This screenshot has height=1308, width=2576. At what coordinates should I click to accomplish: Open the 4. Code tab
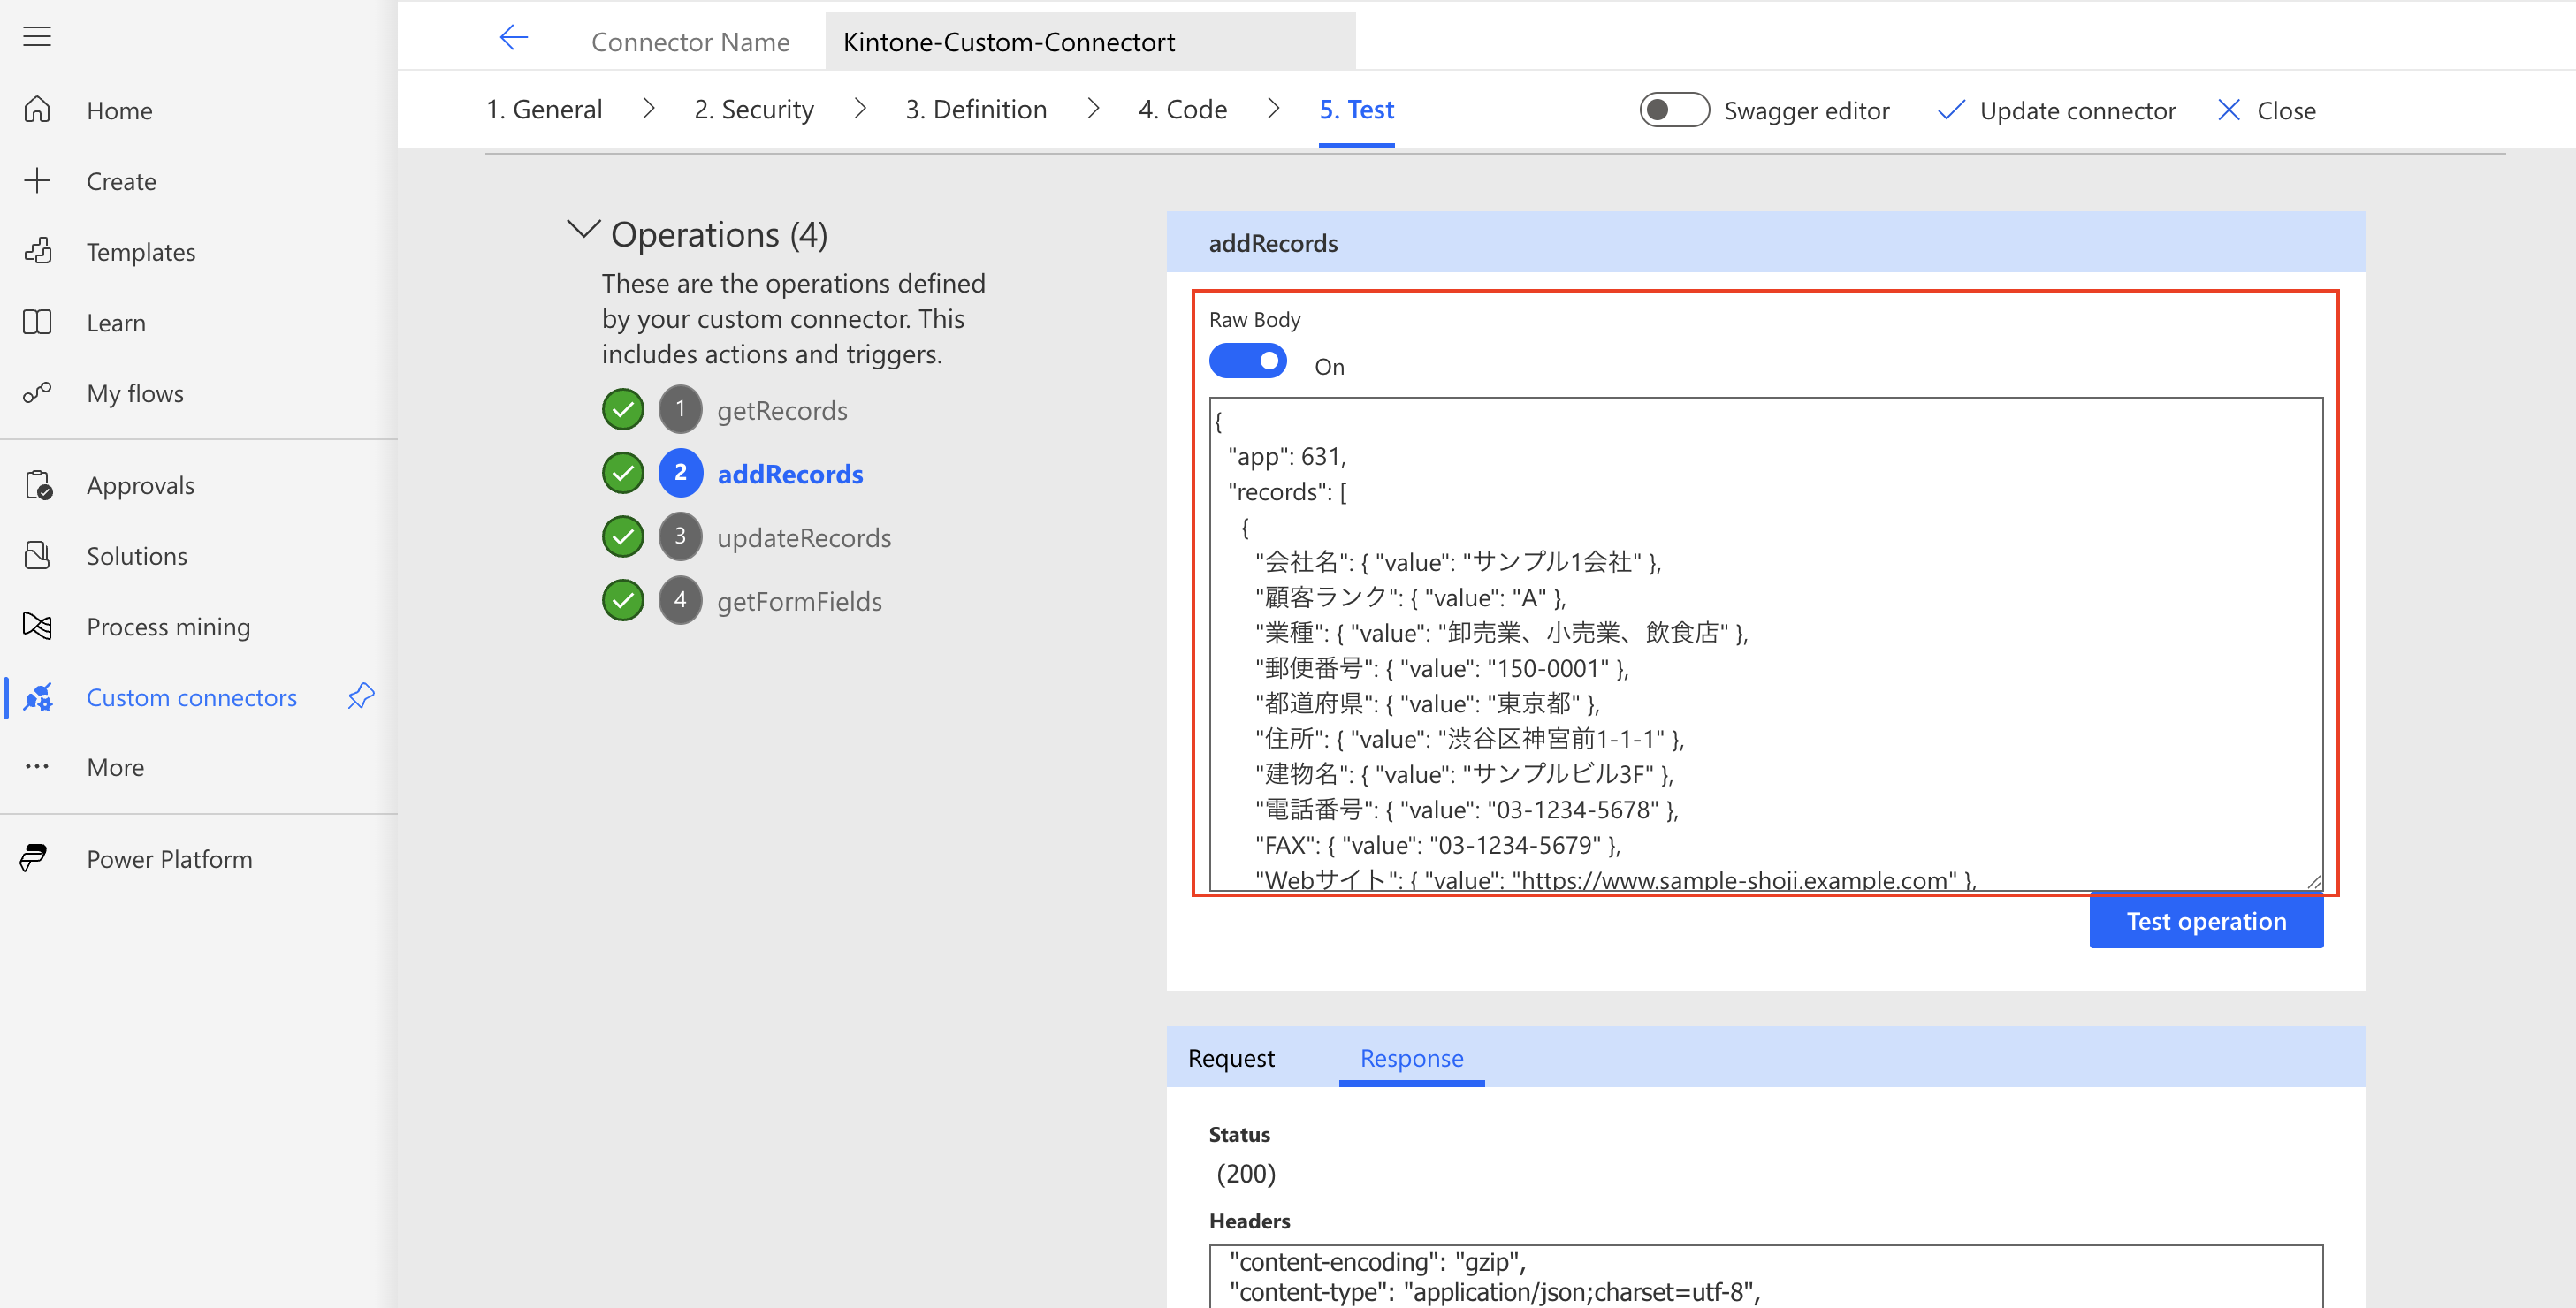(1182, 109)
